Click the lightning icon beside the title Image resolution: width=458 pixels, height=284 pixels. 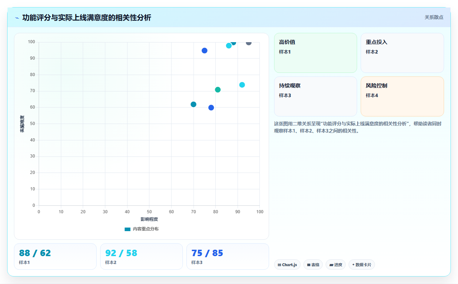coord(17,18)
